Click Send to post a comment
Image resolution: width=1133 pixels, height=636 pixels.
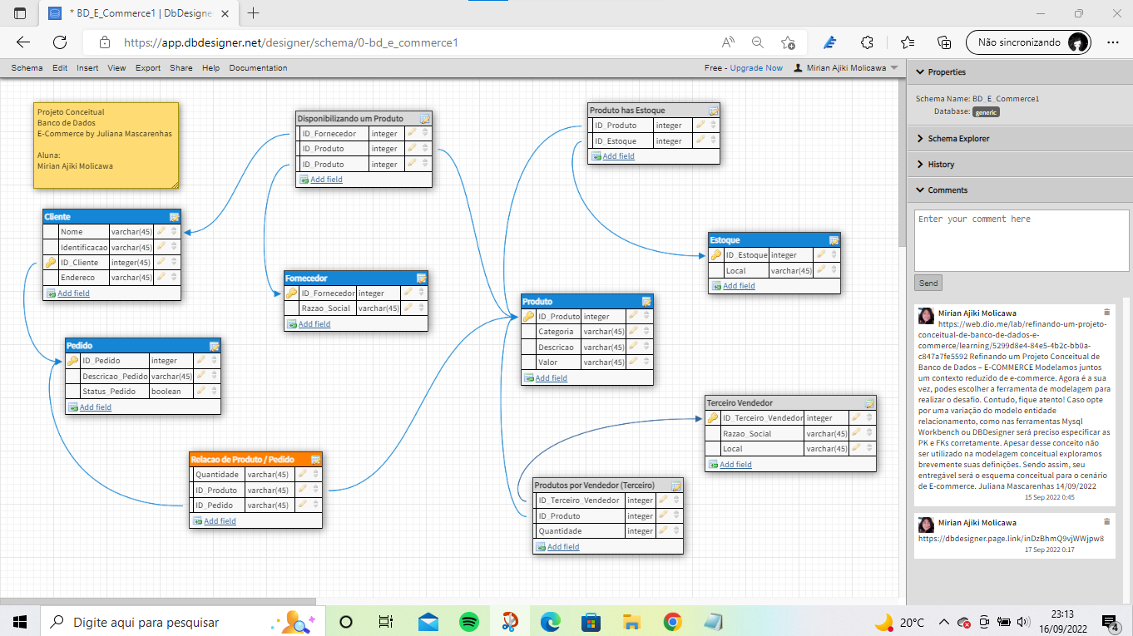(928, 282)
